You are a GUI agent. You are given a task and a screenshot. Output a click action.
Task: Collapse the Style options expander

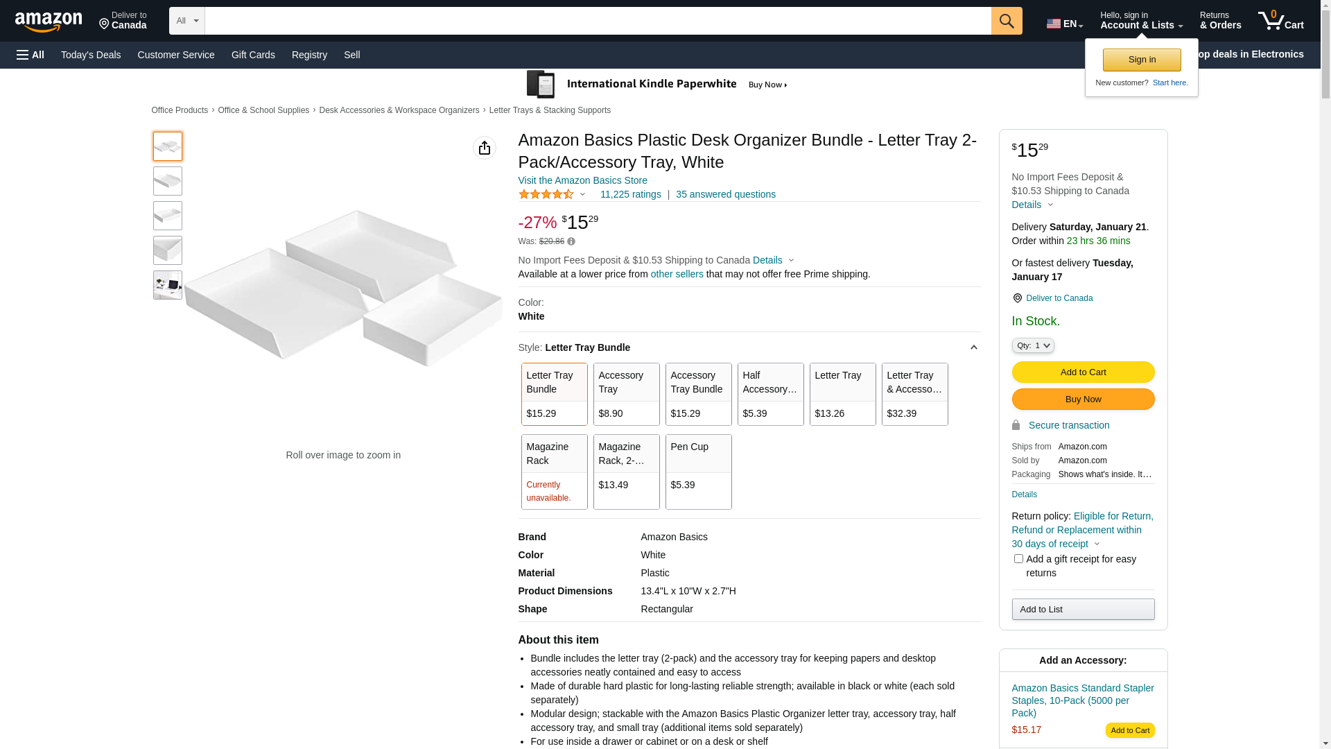(973, 347)
